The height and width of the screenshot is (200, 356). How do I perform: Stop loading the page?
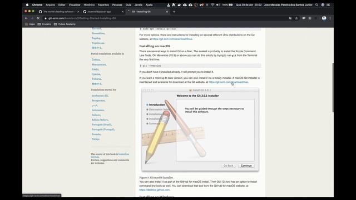coord(38,18)
